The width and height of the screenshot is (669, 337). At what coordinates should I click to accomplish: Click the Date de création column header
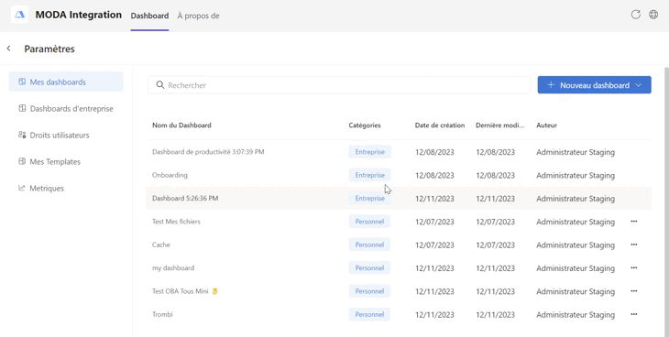pyautogui.click(x=440, y=125)
